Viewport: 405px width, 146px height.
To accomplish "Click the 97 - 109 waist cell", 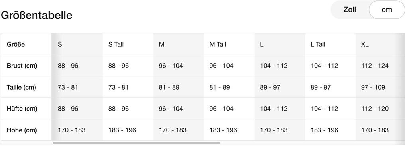I will (373, 87).
